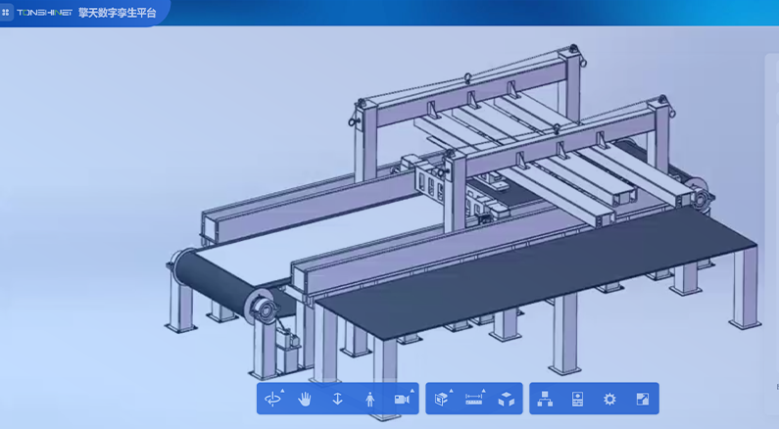779x429 pixels.
Task: Expand the measure ruler tool options
Action: coord(483,392)
